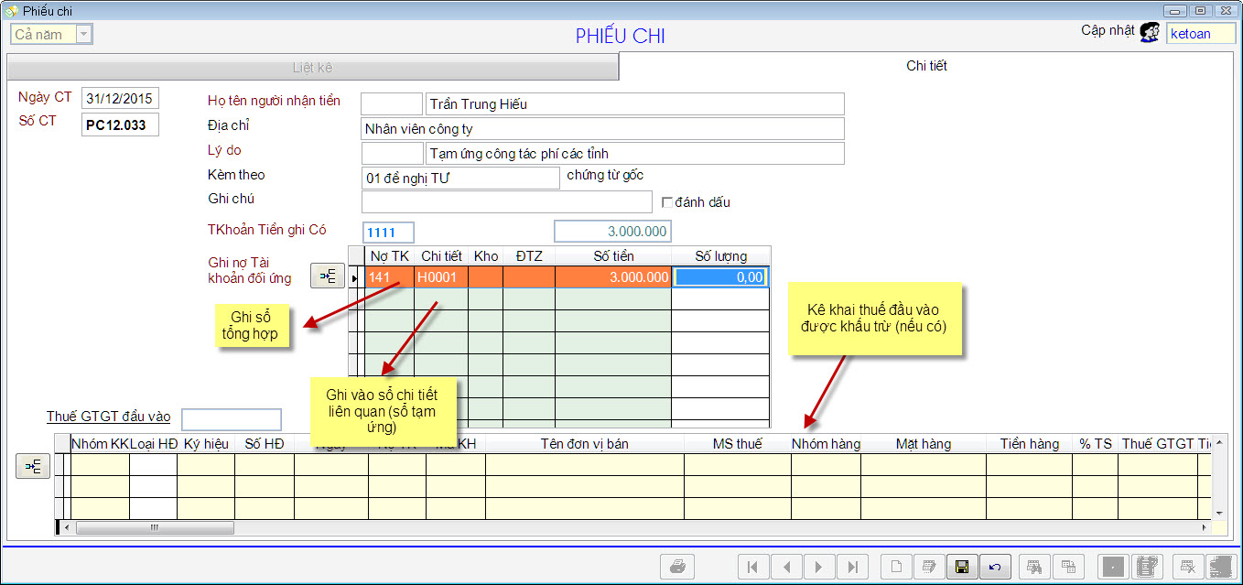Click expand button beside VAT input grid
The height and width of the screenshot is (585, 1243).
33,467
